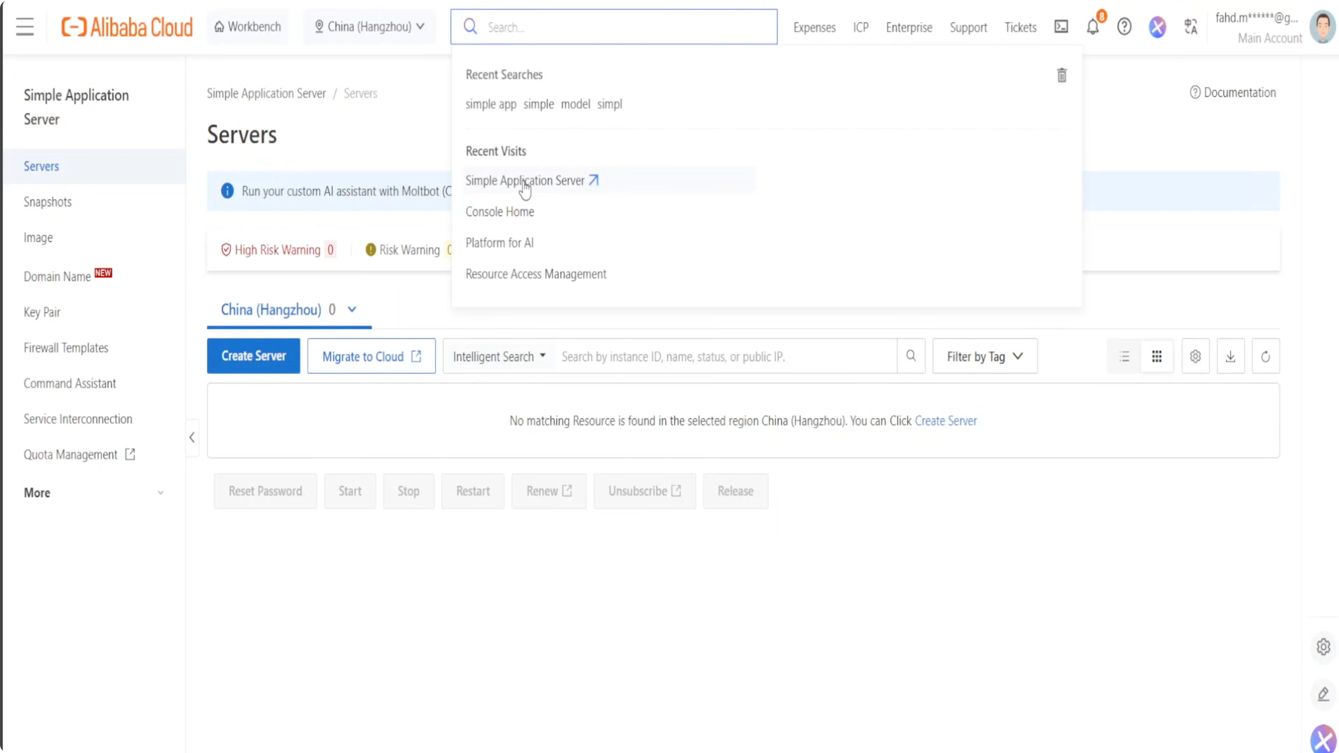
Task: Click the blue Create Server button
Action: click(253, 356)
